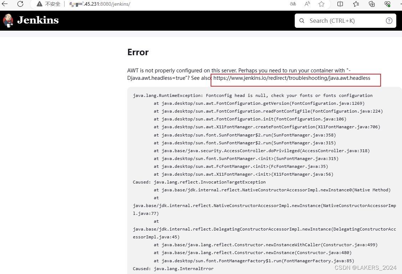402x274 pixels.
Task: Open the java.awt.headless troubleshooting link
Action: [x=292, y=78]
